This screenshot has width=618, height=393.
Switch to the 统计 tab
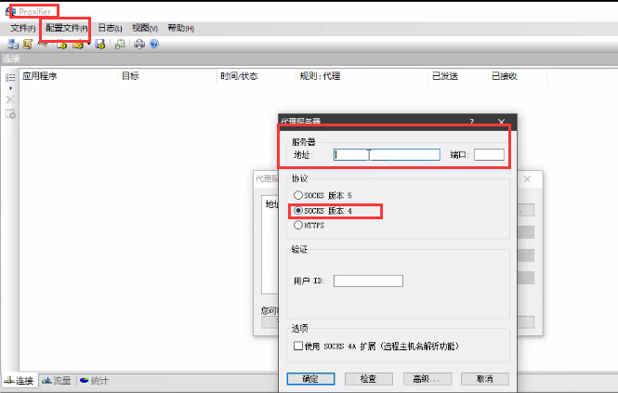coord(94,381)
